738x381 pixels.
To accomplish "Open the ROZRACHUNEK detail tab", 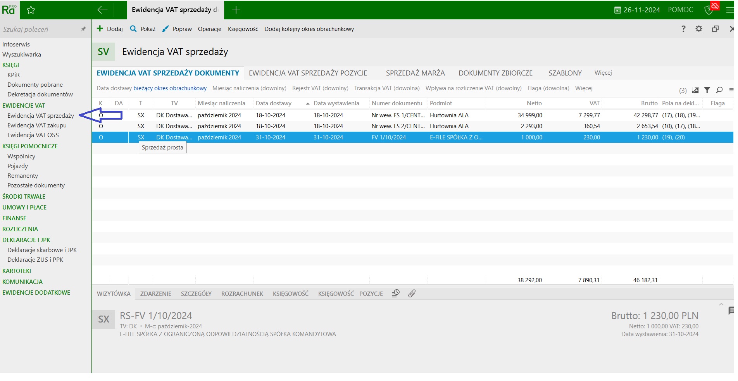I will pos(242,294).
